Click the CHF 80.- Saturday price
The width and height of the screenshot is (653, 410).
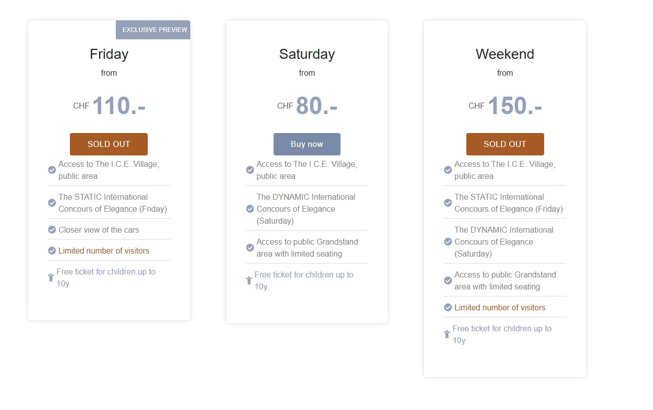coord(307,106)
